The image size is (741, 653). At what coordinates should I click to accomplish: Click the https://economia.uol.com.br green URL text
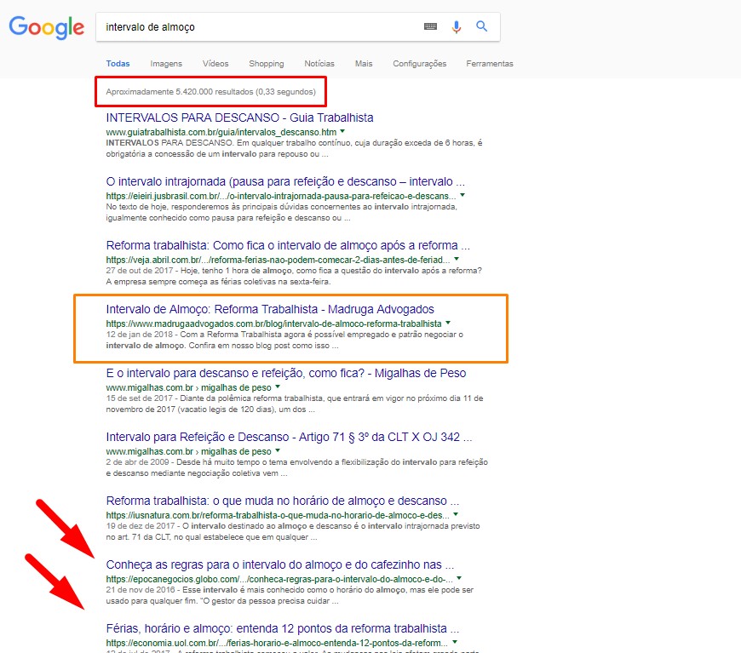coord(277,643)
